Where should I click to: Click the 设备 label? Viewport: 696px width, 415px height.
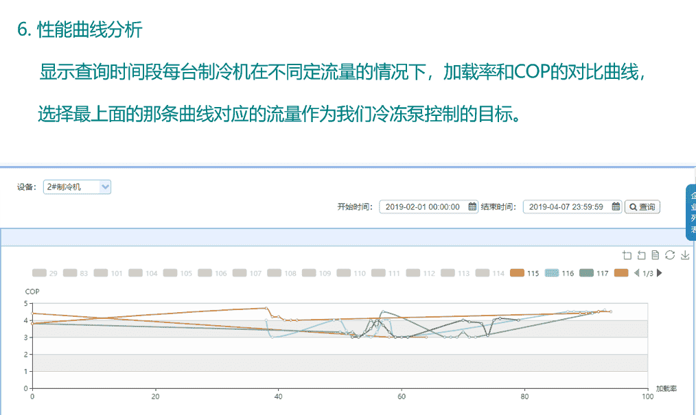click(27, 187)
